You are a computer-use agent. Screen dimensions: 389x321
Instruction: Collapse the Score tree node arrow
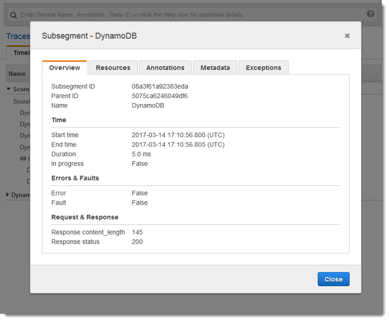coord(9,89)
